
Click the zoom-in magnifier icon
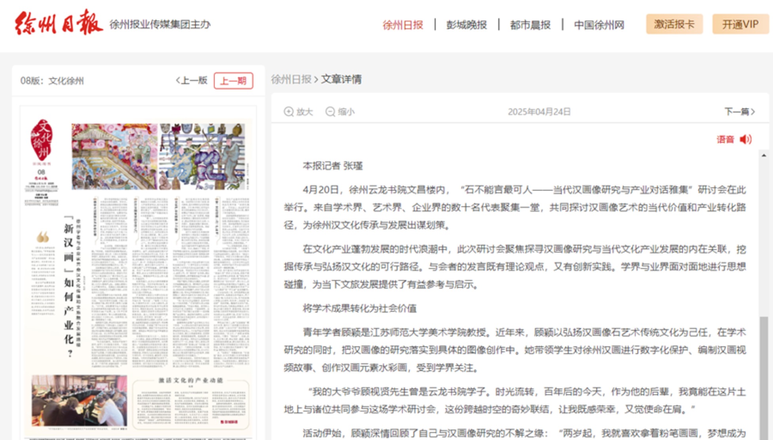point(289,112)
